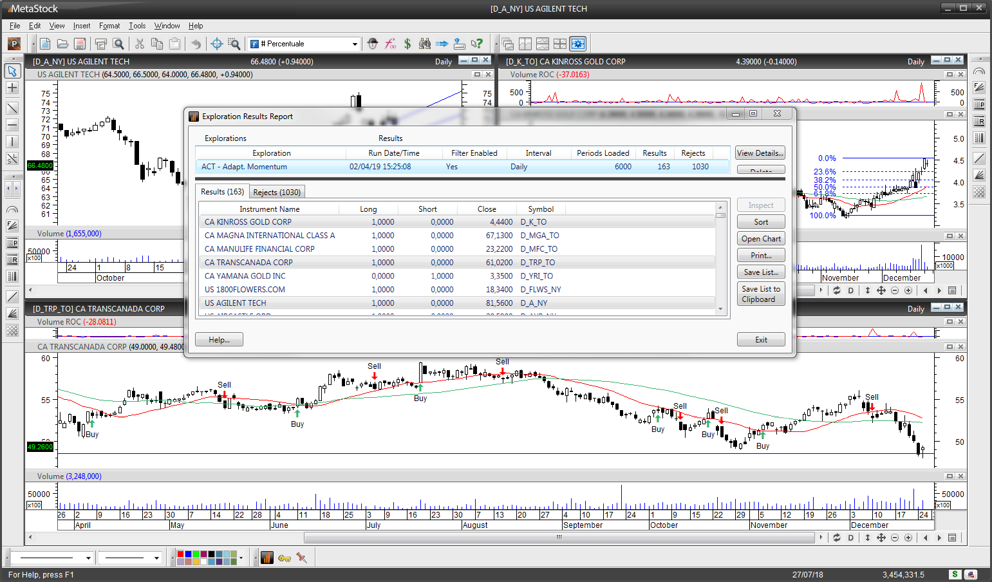Screen dimensions: 992x582
Task: Tile windows with grid layout icon
Action: 560,44
